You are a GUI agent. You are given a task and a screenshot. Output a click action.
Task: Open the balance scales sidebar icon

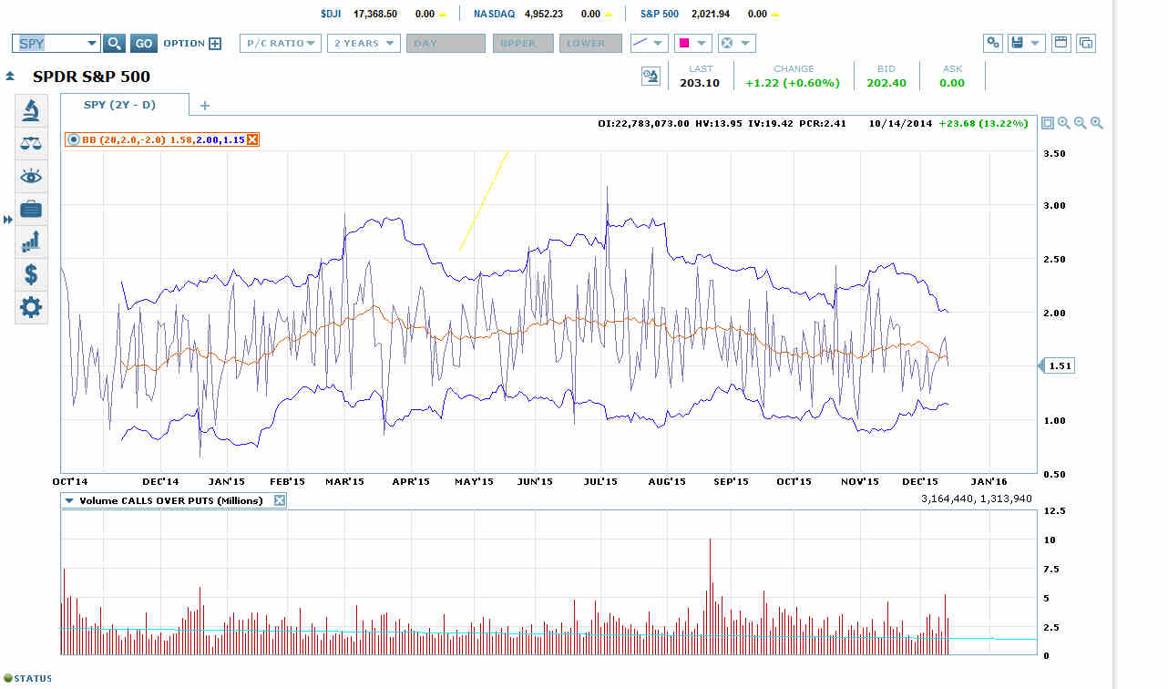point(31,143)
